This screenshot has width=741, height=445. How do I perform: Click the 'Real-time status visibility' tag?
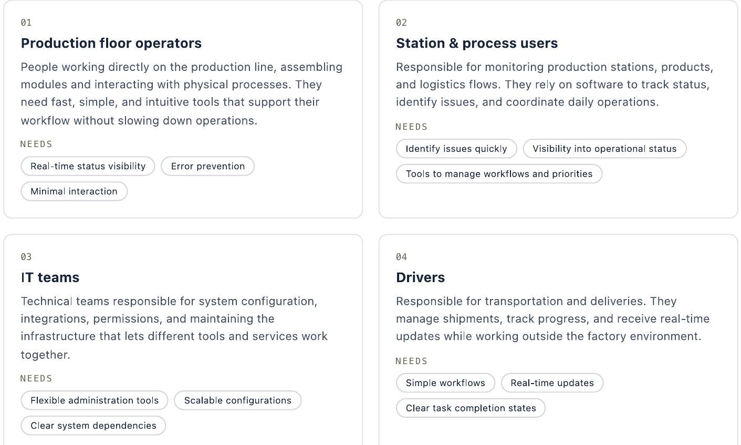click(88, 166)
